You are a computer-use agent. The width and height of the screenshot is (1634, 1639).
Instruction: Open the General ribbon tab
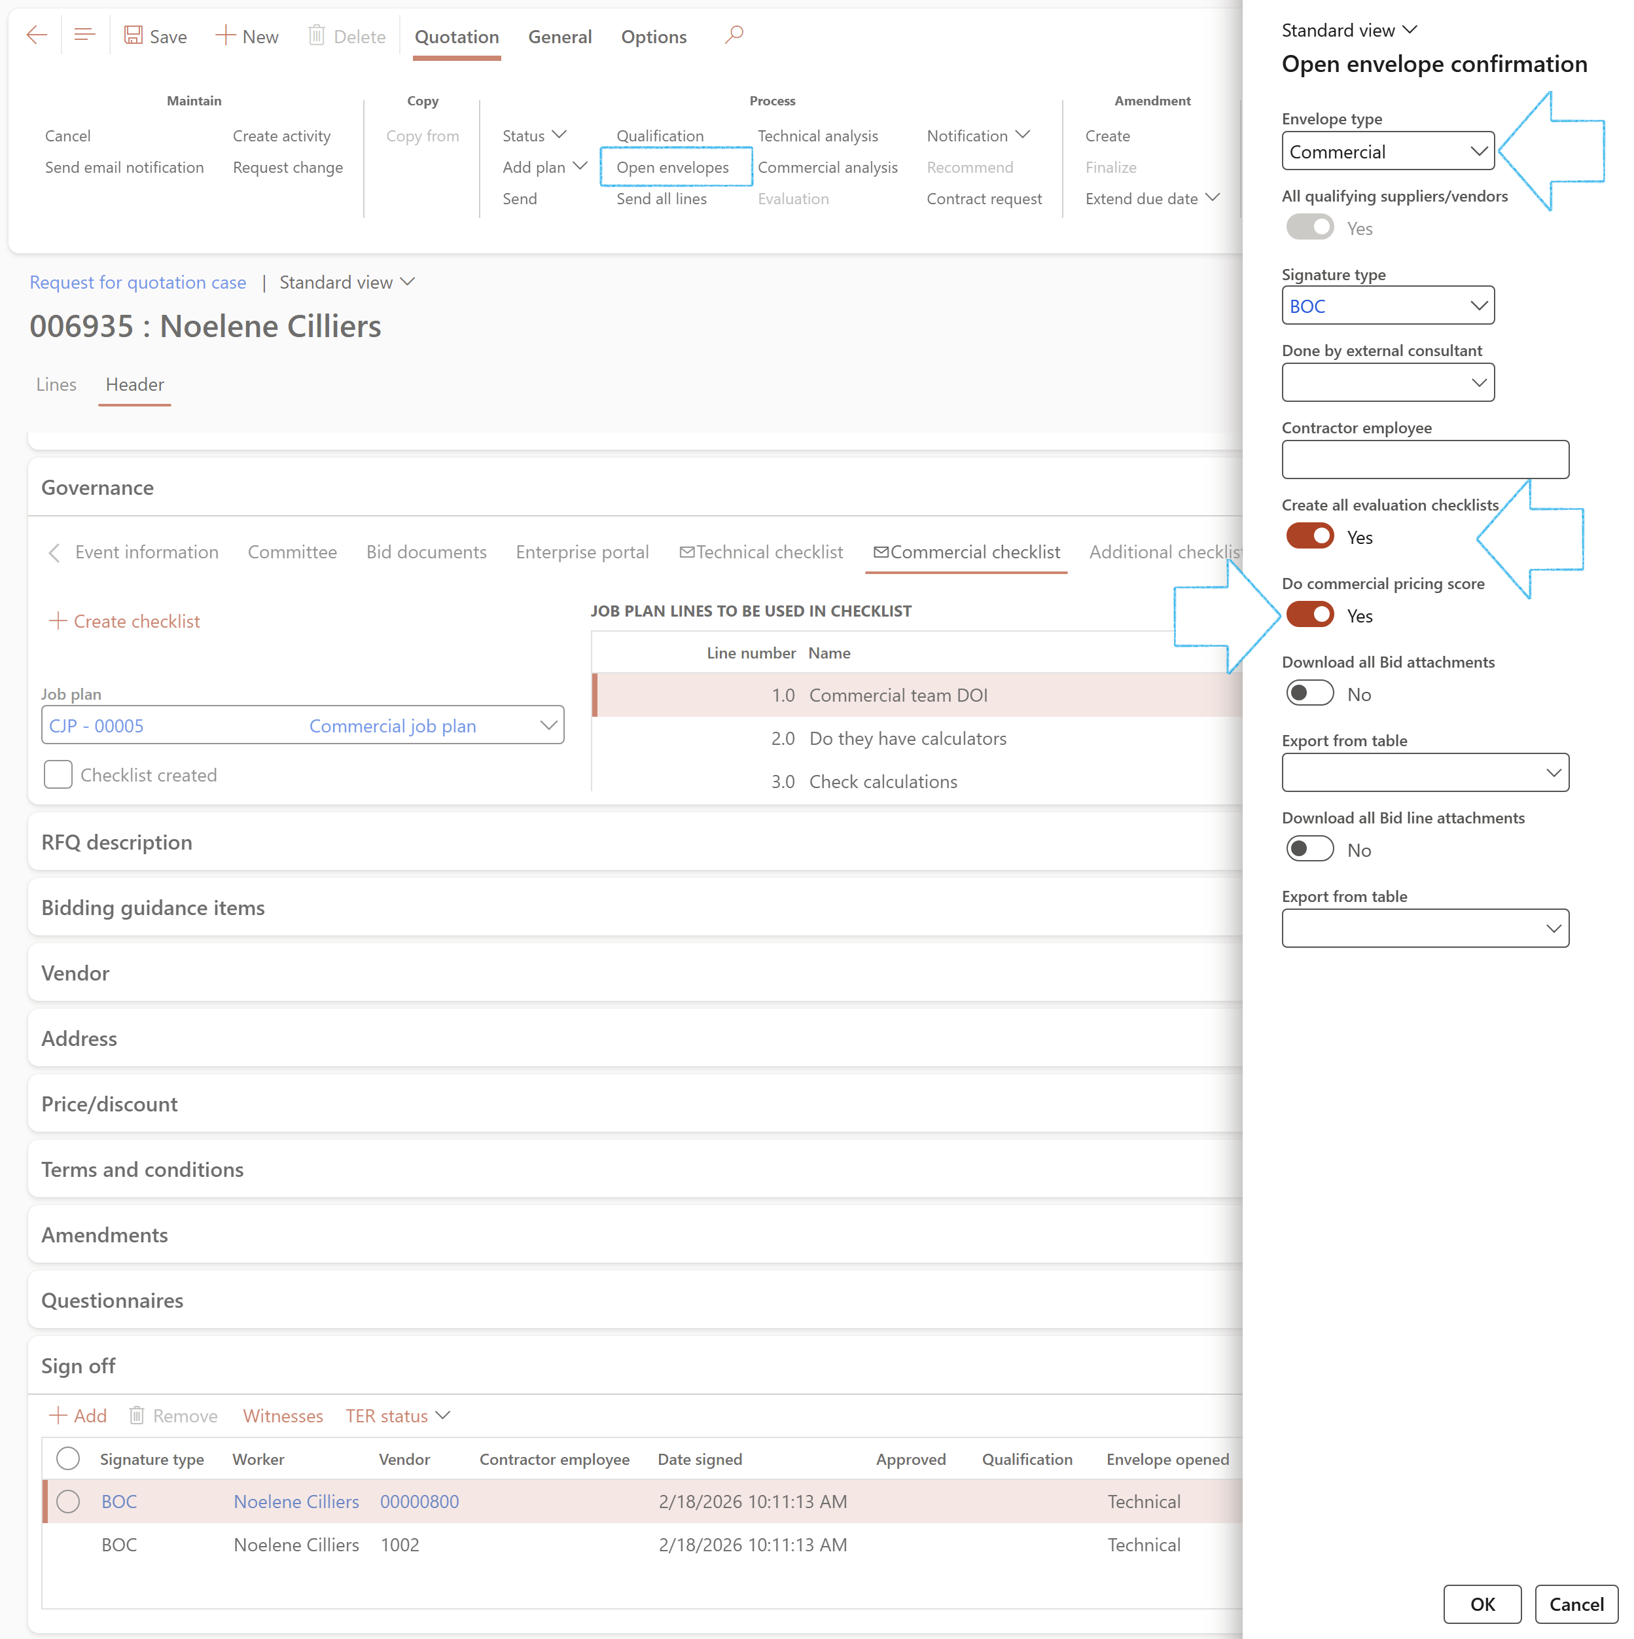point(559,37)
